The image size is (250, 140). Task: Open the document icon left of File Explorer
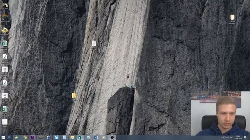64,137
